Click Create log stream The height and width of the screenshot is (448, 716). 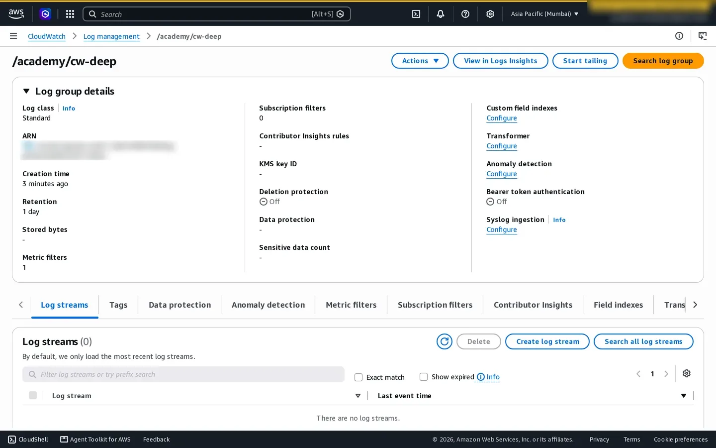[x=547, y=341]
